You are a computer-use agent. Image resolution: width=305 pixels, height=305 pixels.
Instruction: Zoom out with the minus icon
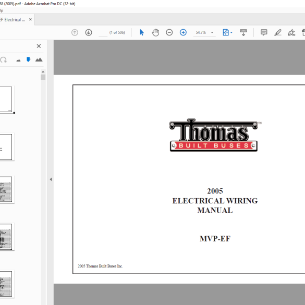coord(169,32)
